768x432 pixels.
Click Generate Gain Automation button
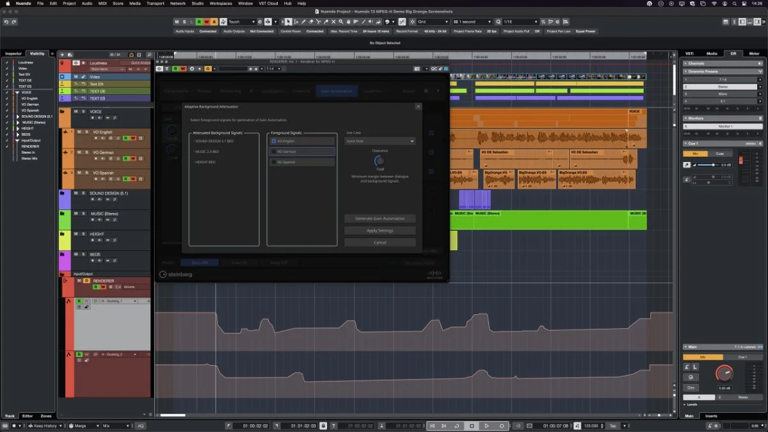point(380,218)
